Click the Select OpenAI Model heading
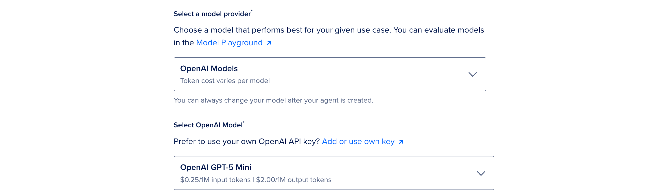Viewport: 664px width, 195px height. (208, 125)
